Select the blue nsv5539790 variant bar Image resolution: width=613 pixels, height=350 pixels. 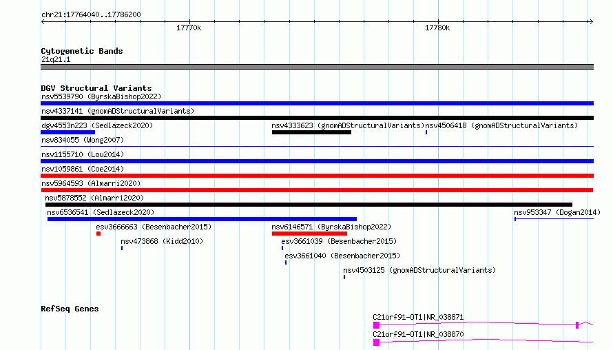[317, 103]
